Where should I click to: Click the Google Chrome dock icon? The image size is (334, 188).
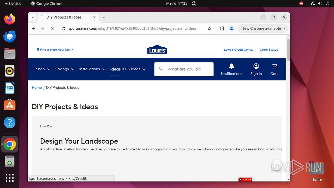[x=10, y=144]
